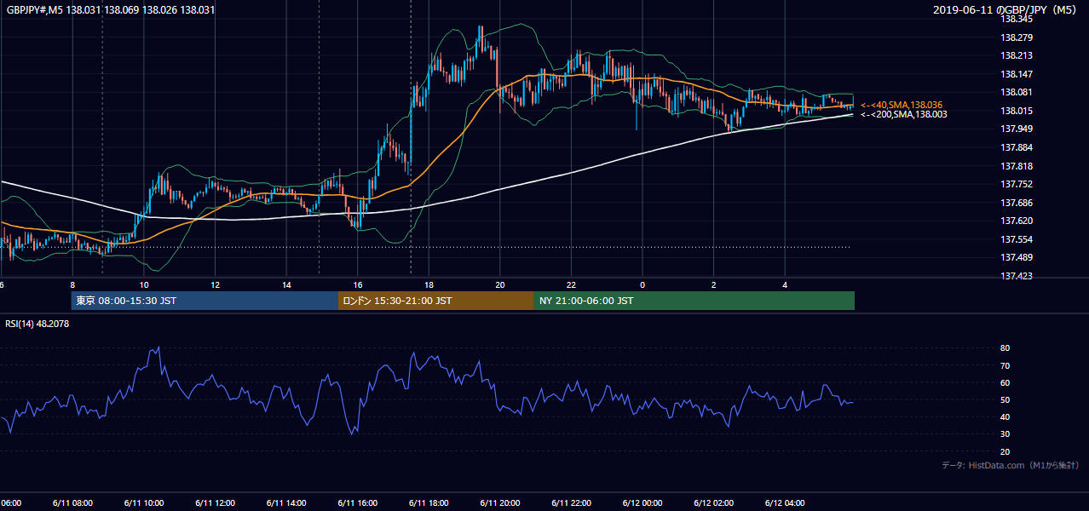
Task: Click the 6/11 14:00 date label
Action: pyautogui.click(x=286, y=503)
